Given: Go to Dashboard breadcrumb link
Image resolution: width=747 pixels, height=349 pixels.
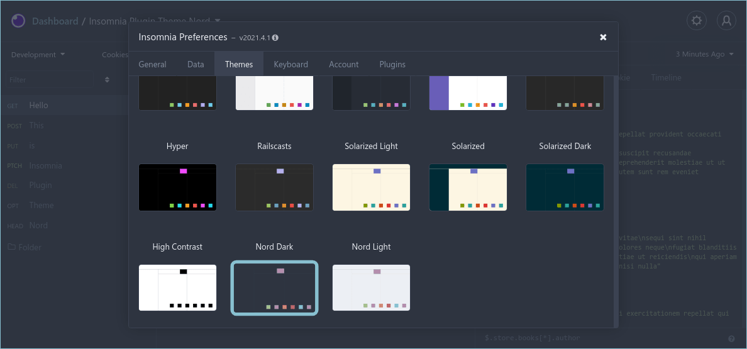Looking at the screenshot, I should (x=55, y=21).
